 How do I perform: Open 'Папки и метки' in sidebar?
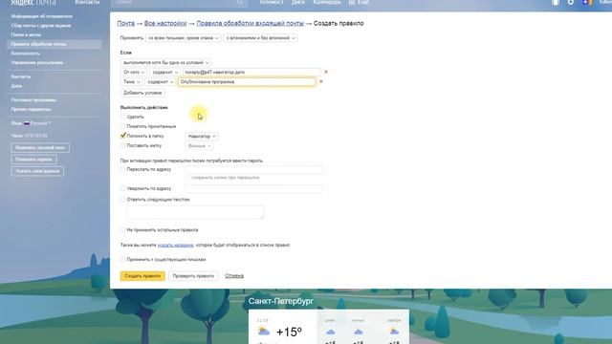pyautogui.click(x=26, y=34)
